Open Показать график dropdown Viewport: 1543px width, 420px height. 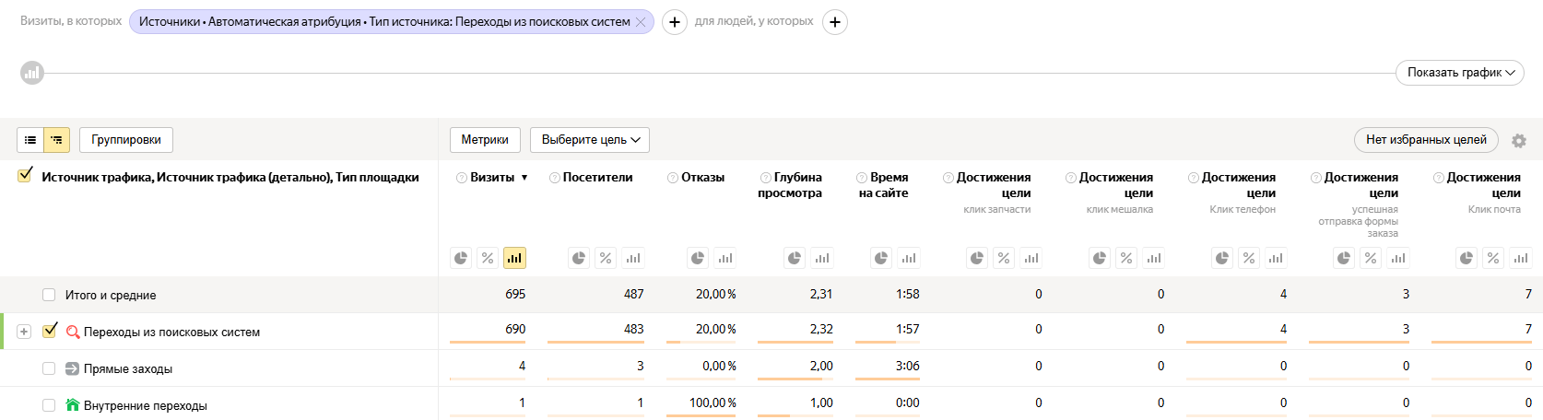click(x=1458, y=73)
